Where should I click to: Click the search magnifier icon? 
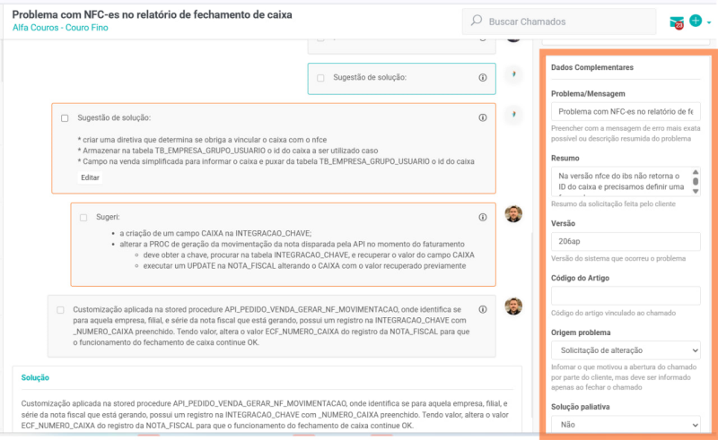(477, 21)
